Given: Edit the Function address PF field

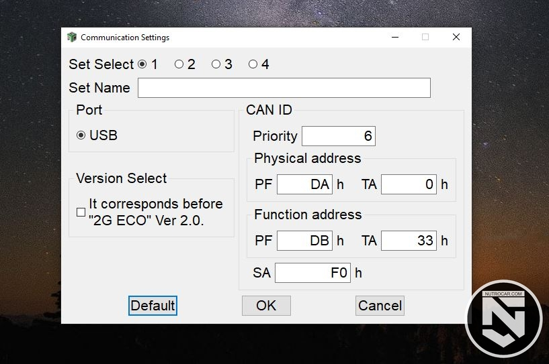Looking at the screenshot, I should click(304, 241).
